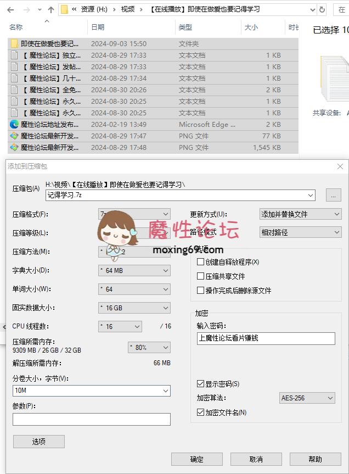Open the update mode dropdown
Image resolution: width=349 pixels, height=474 pixels.
click(x=301, y=214)
